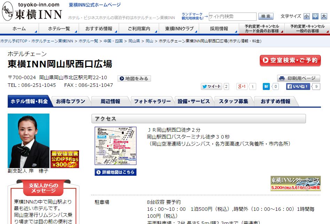Click the text 岡山駅西口バスターミナル徒歩３０秒
Viewport: 330px width, 224px height.
tap(188, 137)
